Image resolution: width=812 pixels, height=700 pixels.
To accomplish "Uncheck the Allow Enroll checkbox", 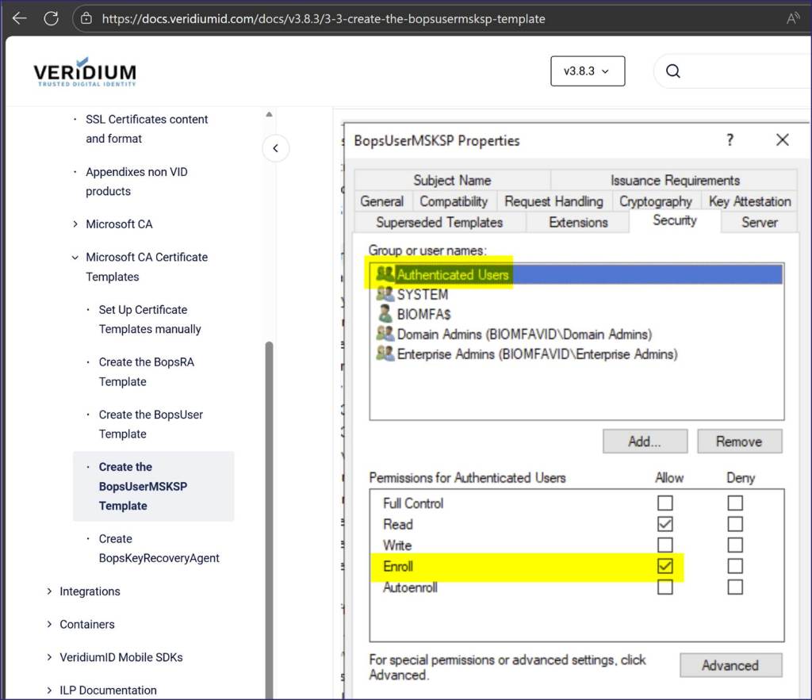I will click(665, 566).
